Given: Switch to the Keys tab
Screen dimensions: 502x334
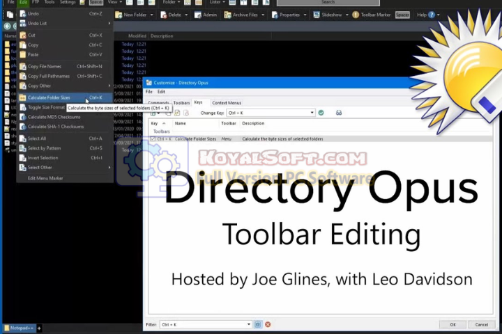Looking at the screenshot, I should [x=198, y=102].
